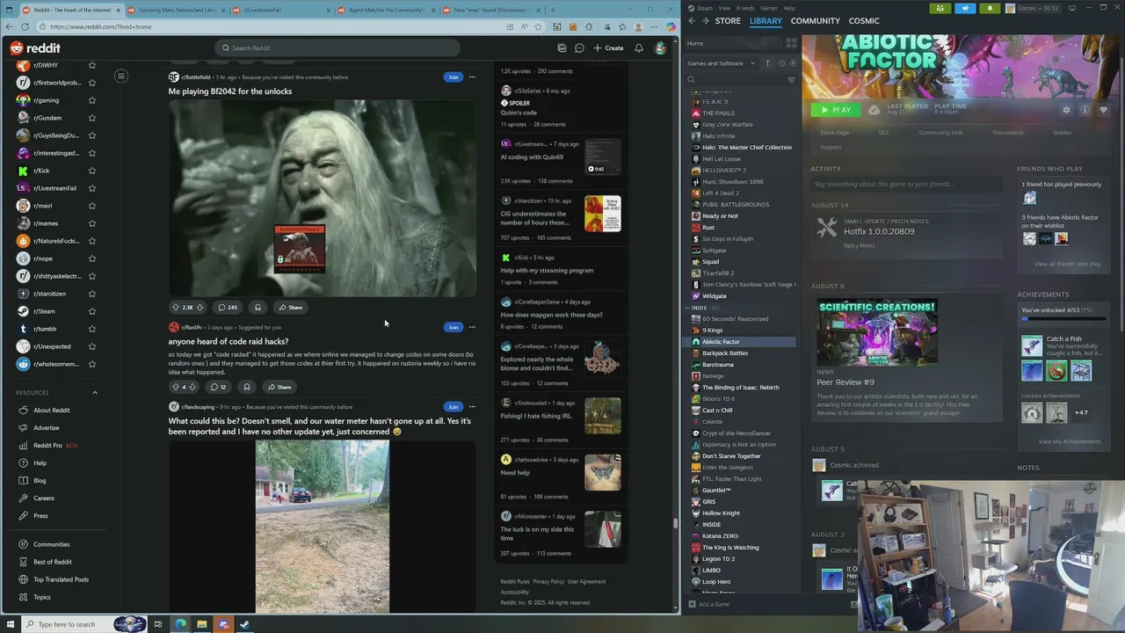Favorite r/memes with star

(x=91, y=223)
